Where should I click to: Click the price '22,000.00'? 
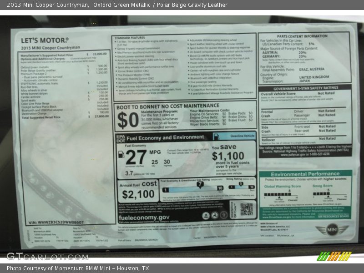100,54
